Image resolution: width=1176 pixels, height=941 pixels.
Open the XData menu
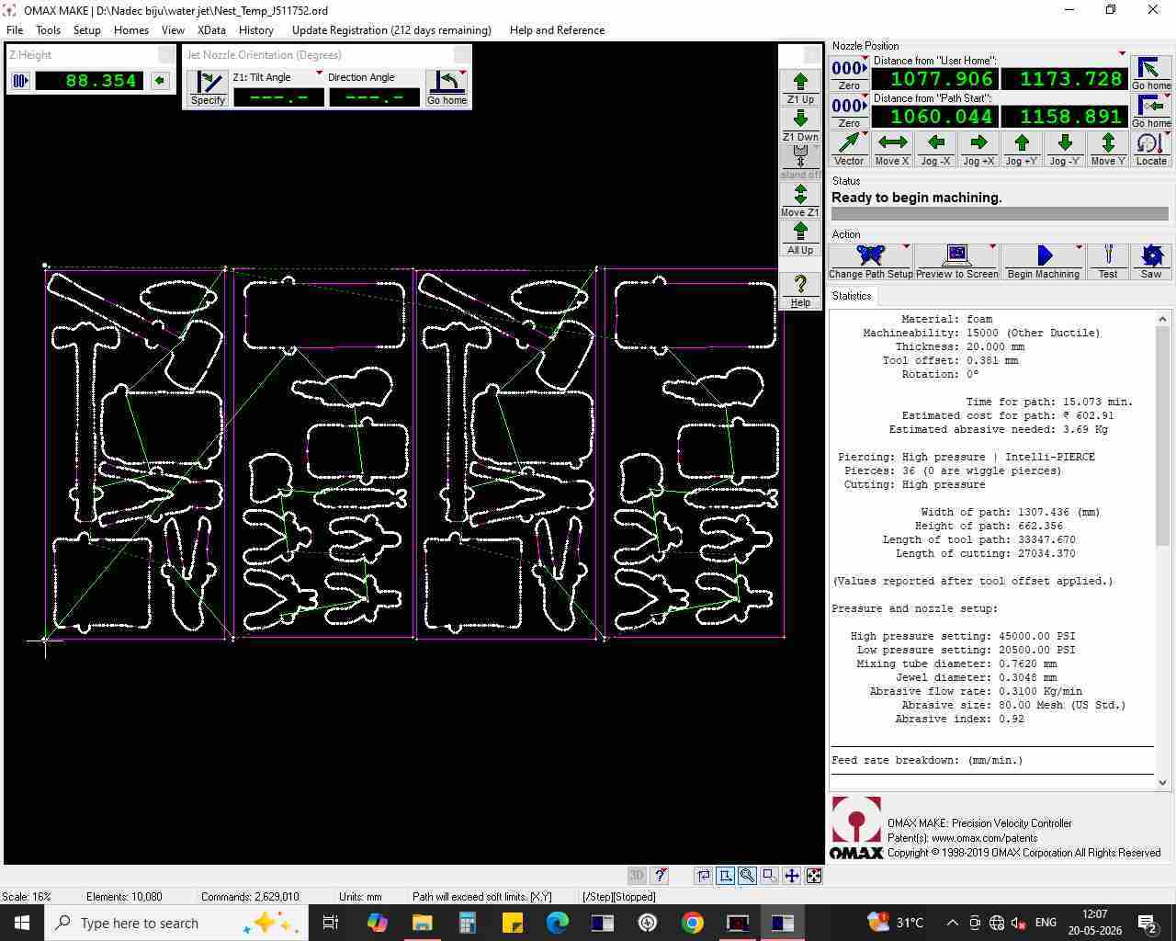[211, 30]
